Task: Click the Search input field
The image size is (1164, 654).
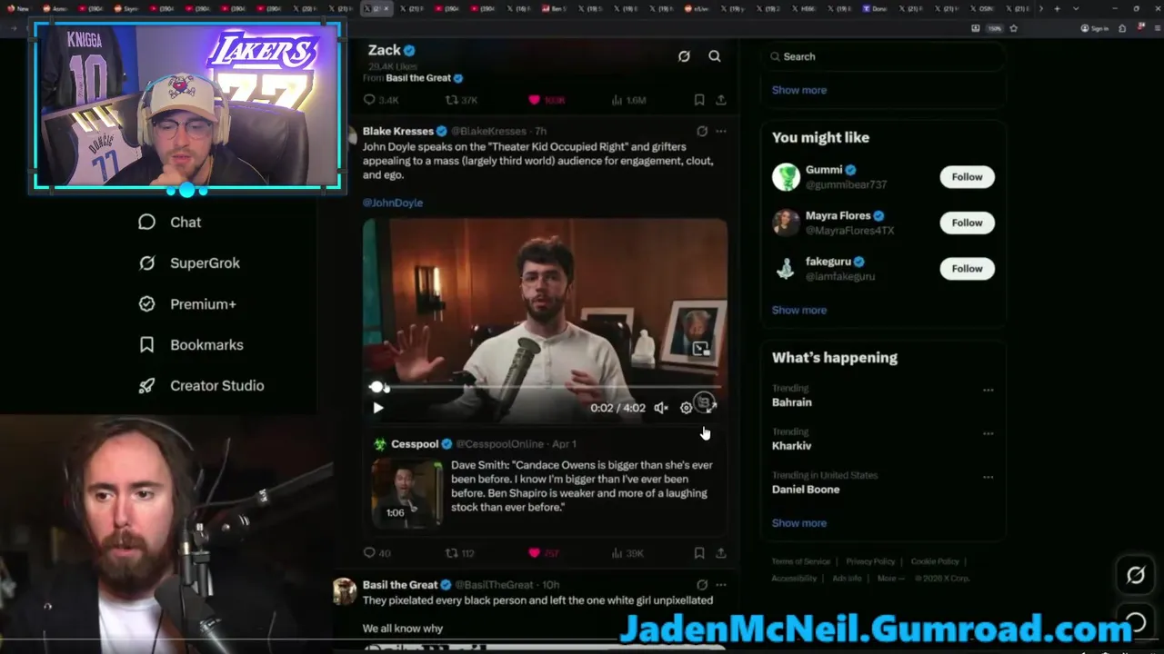Action: click(x=882, y=56)
